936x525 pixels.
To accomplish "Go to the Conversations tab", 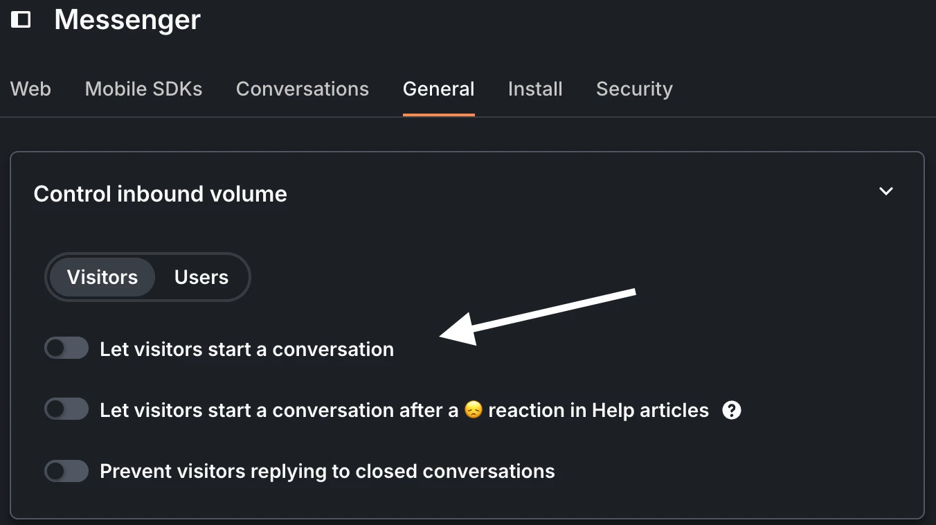I will [x=303, y=89].
